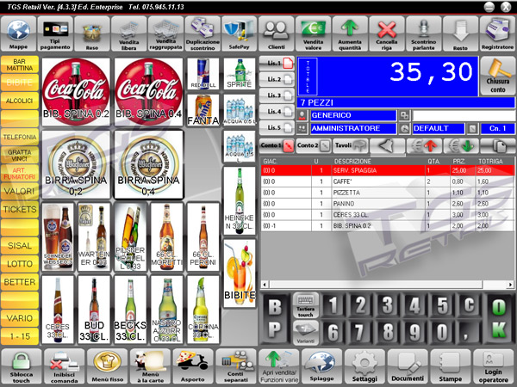Click Apri vendita/Funzioni varie
Screen dimensions: 517x387
(x=279, y=366)
